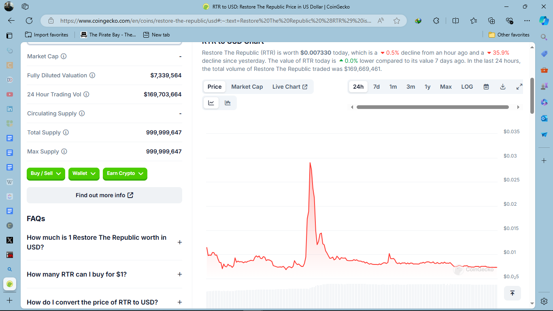Image resolution: width=553 pixels, height=311 pixels.
Task: Toggle LOG scale on chart
Action: pyautogui.click(x=467, y=87)
